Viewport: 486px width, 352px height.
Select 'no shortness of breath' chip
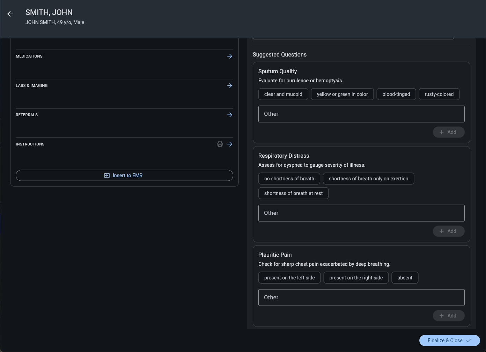pyautogui.click(x=289, y=179)
